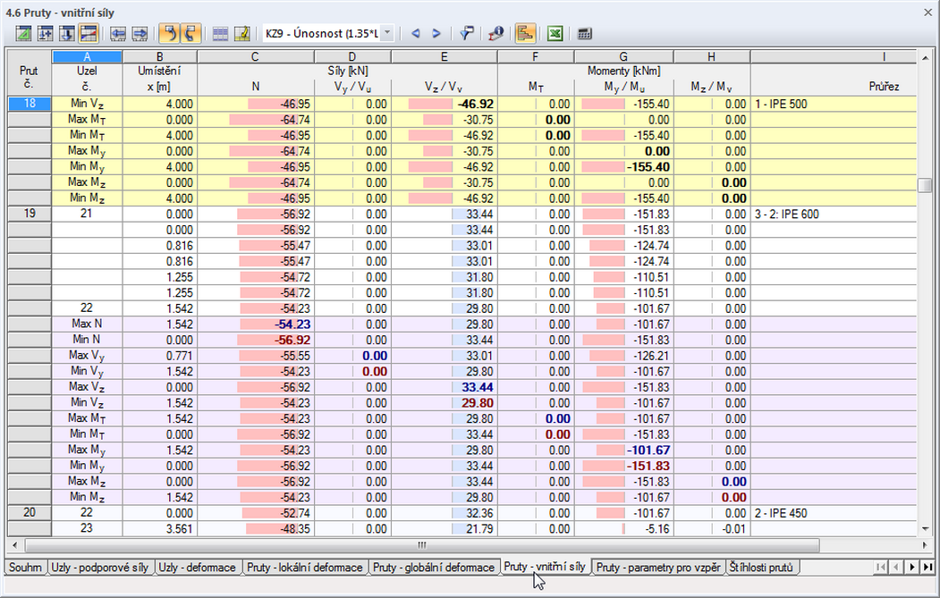Switch to the Souhrn tab
The width and height of the screenshot is (940, 598).
pyautogui.click(x=25, y=568)
